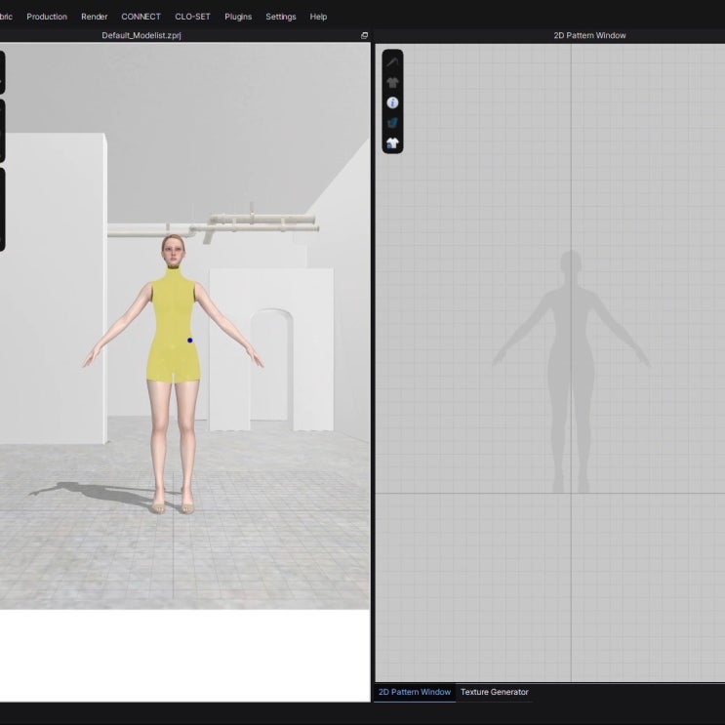Open the Production menu

pos(47,17)
